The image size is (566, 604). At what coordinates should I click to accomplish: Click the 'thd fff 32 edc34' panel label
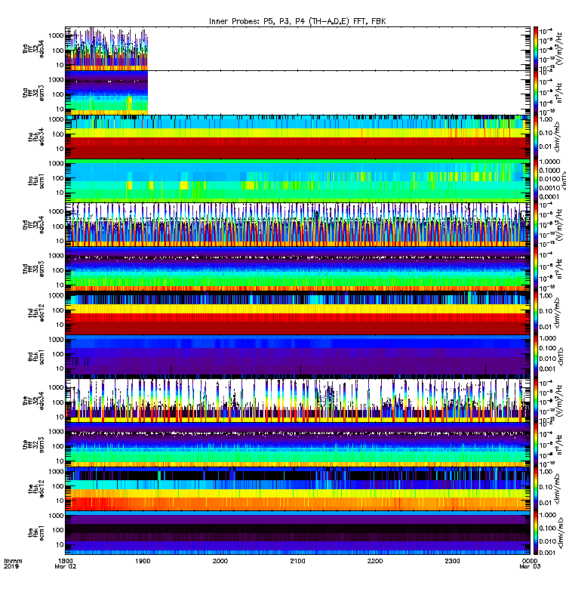click(x=33, y=224)
